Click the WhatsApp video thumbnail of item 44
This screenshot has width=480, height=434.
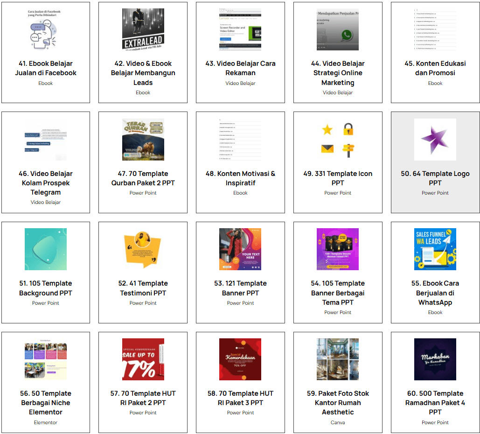pyautogui.click(x=338, y=29)
